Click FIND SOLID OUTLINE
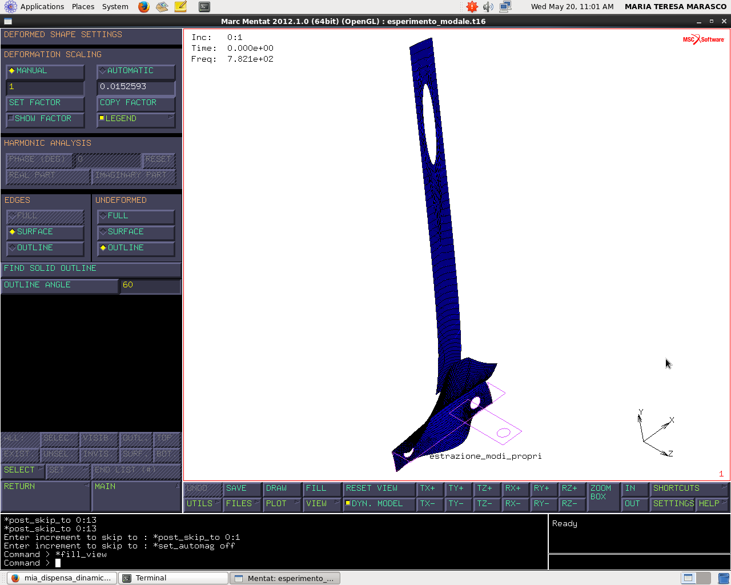 click(x=91, y=269)
